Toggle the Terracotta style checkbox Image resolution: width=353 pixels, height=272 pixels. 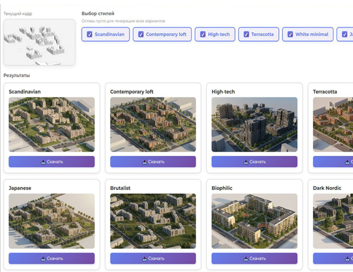[x=246, y=34]
